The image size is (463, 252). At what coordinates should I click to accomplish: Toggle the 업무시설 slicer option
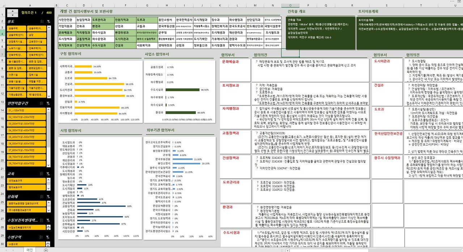[37, 75]
